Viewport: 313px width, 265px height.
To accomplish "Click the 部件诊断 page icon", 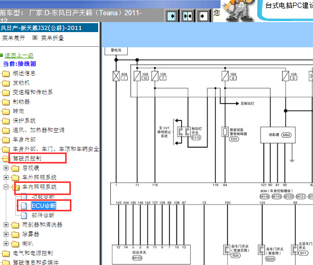I will click(24, 215).
